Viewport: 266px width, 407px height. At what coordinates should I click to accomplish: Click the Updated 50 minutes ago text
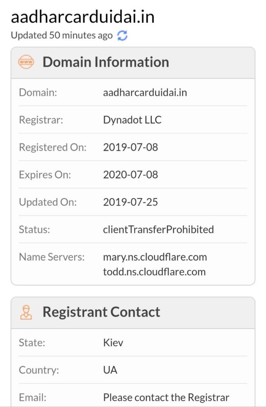(x=62, y=35)
